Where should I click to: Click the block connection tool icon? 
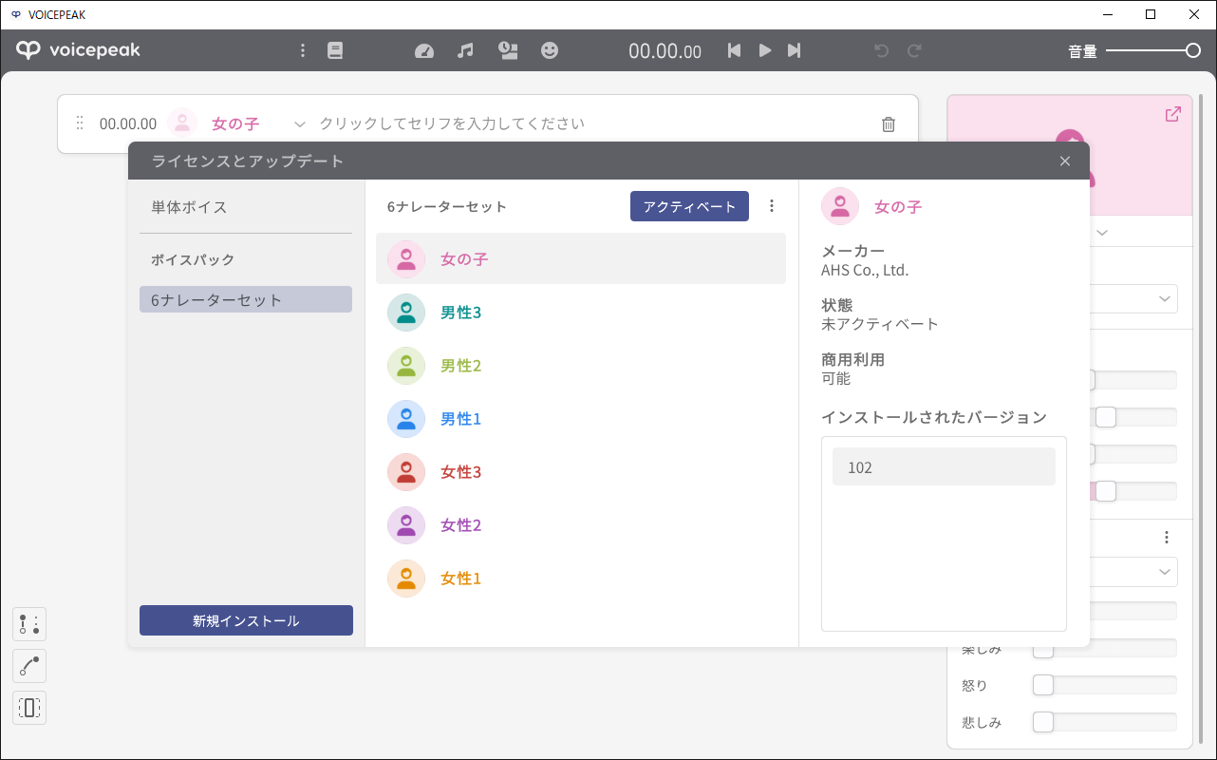pyautogui.click(x=29, y=624)
